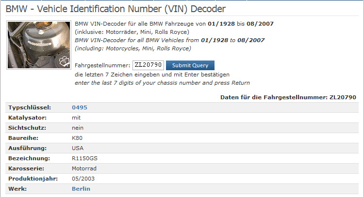Screen dimensions: 364x197
Task: Click the VIN Decoder page heading
Action: (116, 9)
